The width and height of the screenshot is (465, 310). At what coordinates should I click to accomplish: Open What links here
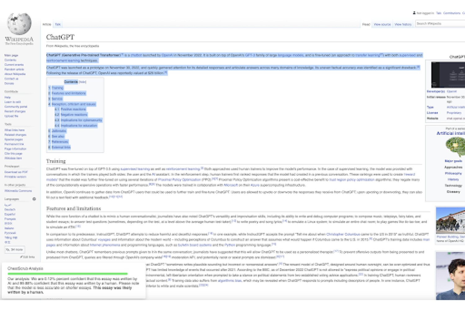[x=14, y=130]
